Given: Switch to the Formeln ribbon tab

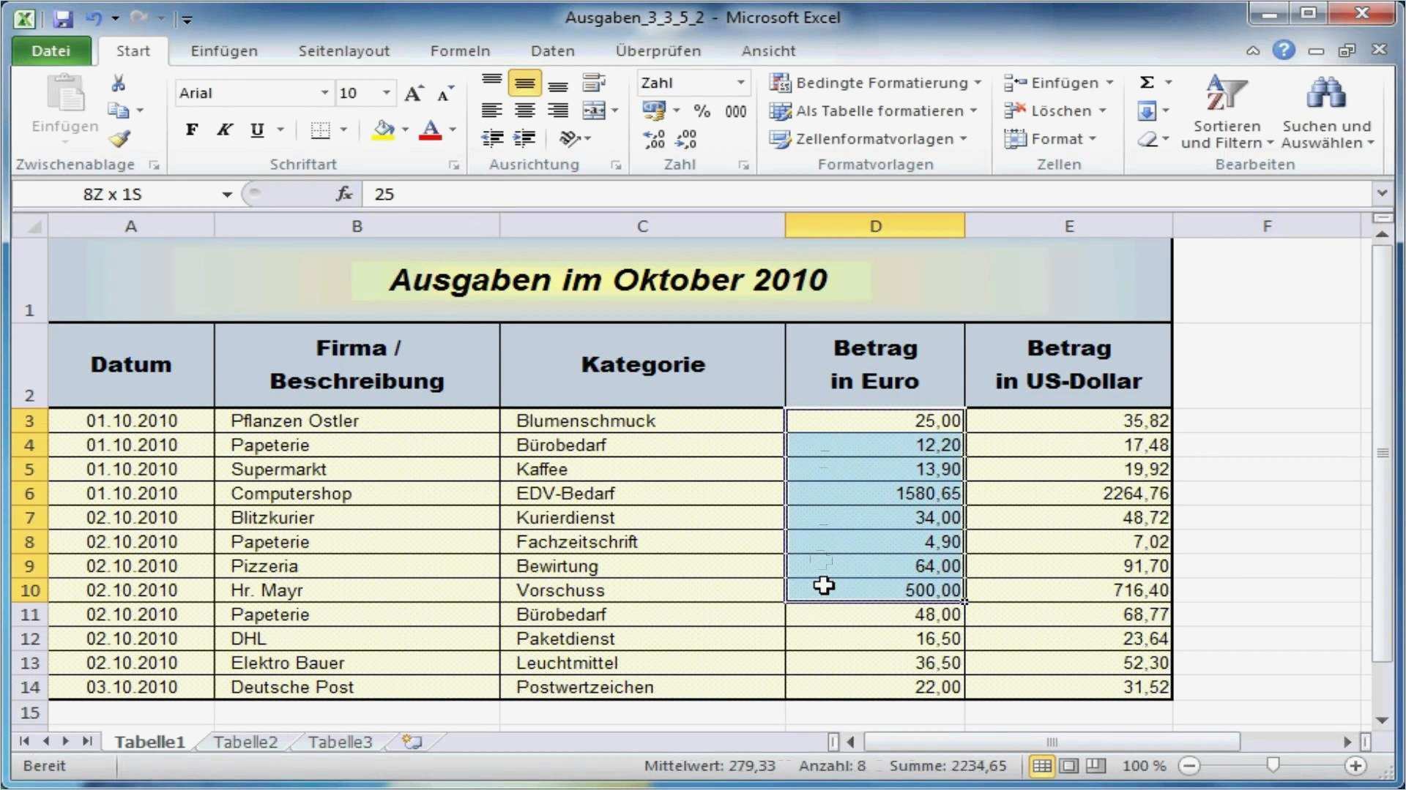Looking at the screenshot, I should (x=460, y=50).
